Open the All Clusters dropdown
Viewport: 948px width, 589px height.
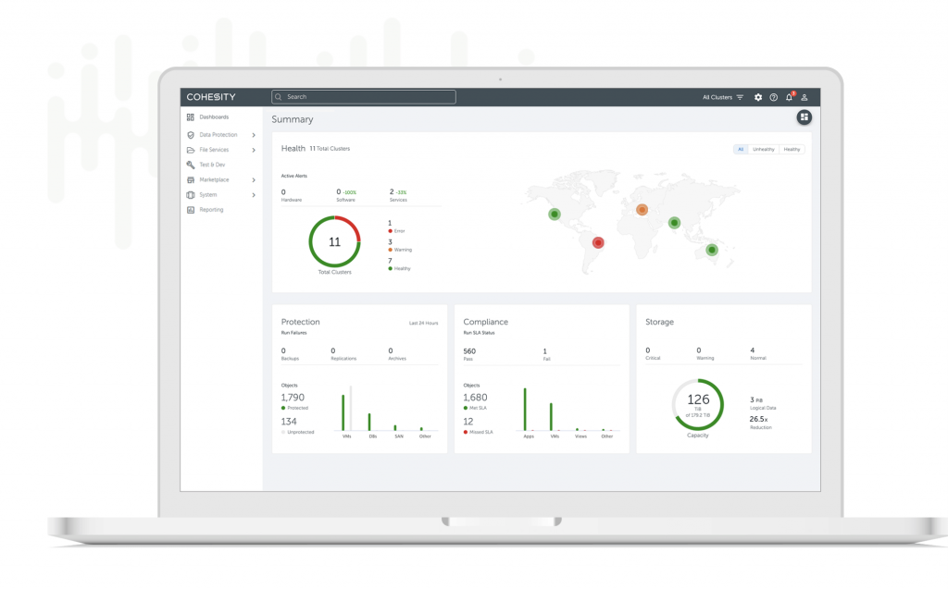(x=723, y=97)
